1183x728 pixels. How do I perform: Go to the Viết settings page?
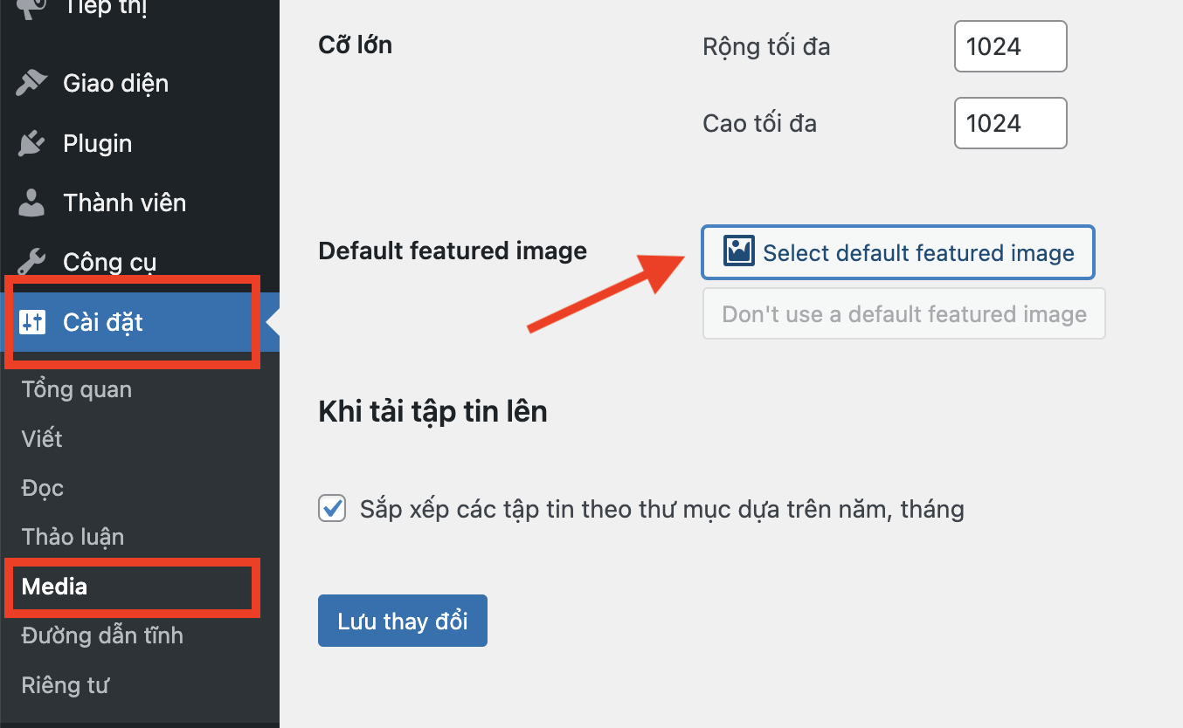tap(42, 438)
